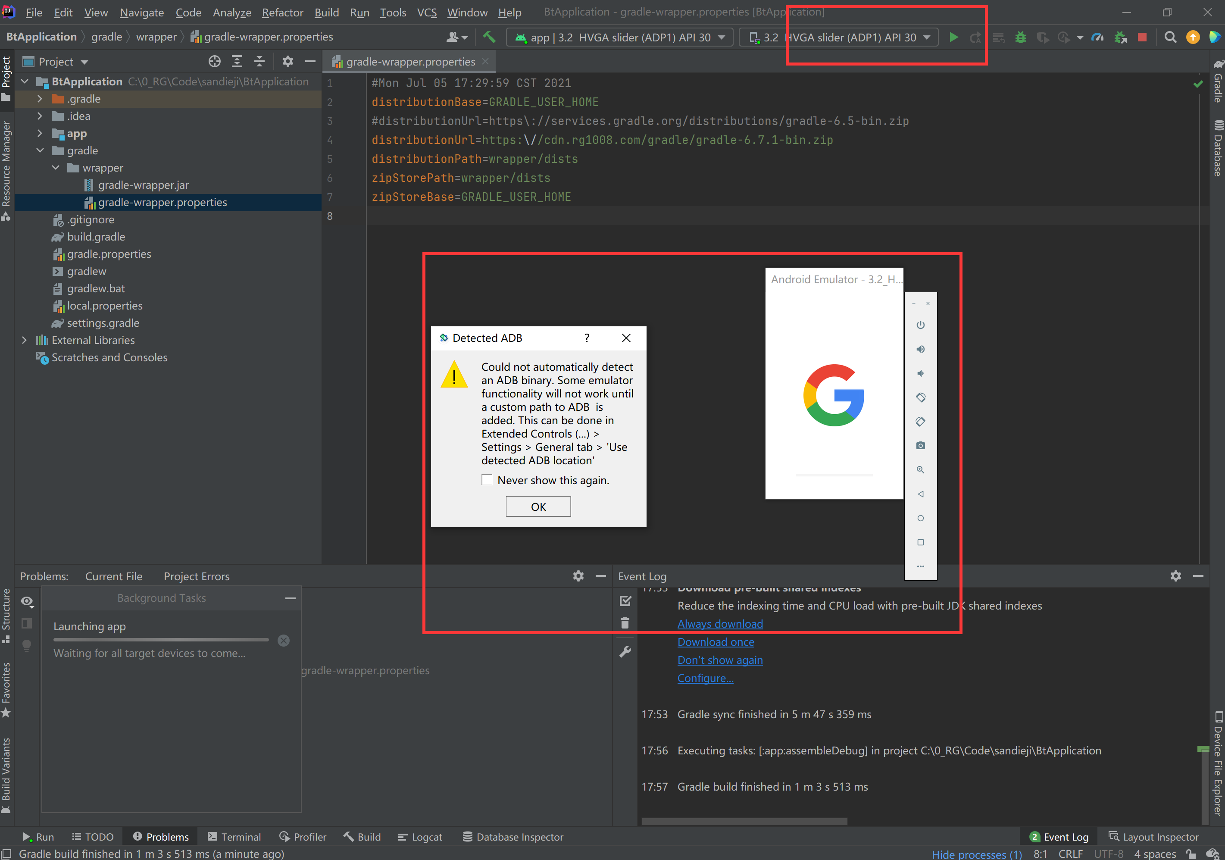Click the emulator rotate left icon
This screenshot has width=1225, height=860.
(x=920, y=397)
